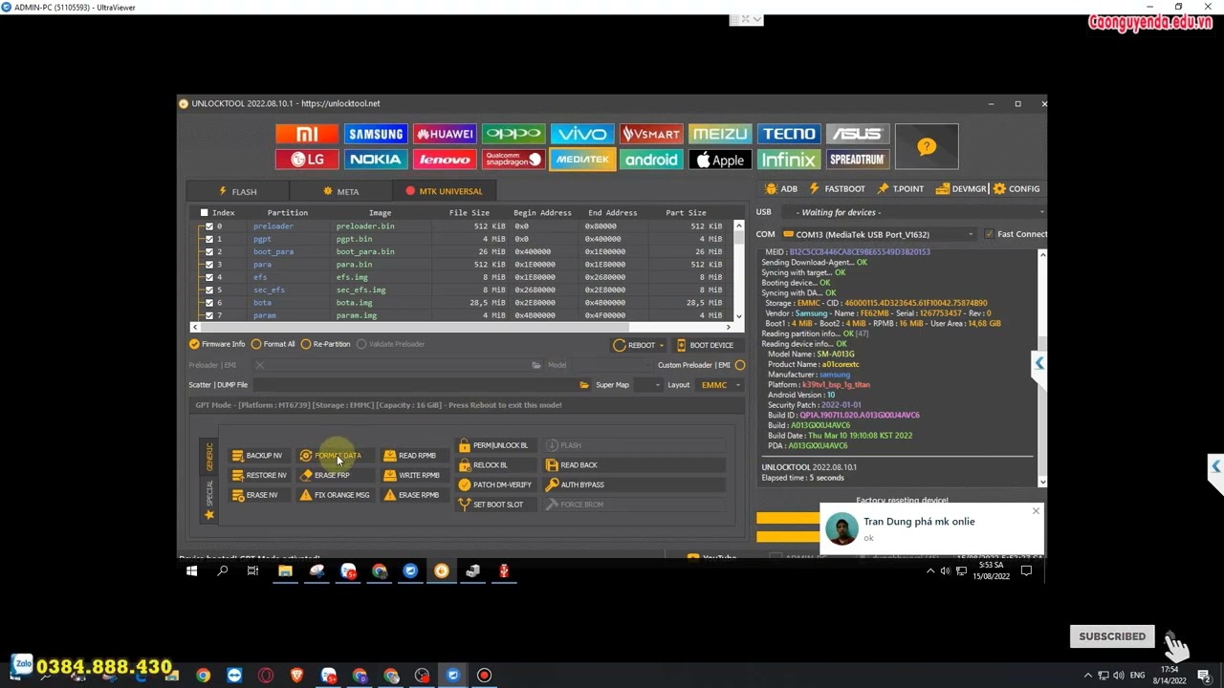
Task: Select the LG brand tile
Action: tap(307, 160)
